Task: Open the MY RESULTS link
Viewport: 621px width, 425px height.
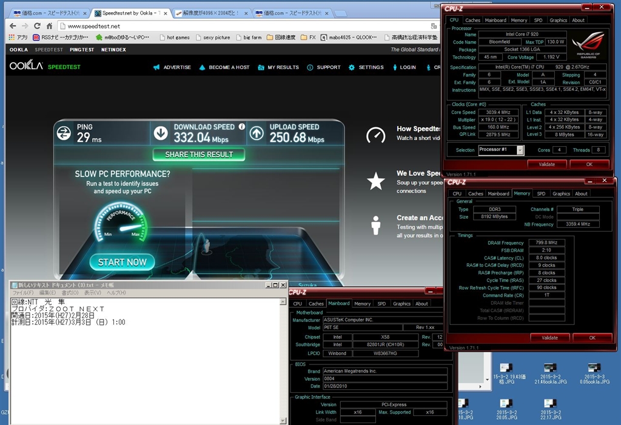Action: (278, 67)
